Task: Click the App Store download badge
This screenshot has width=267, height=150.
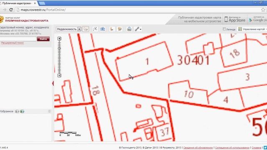Action: pyautogui.click(x=235, y=20)
